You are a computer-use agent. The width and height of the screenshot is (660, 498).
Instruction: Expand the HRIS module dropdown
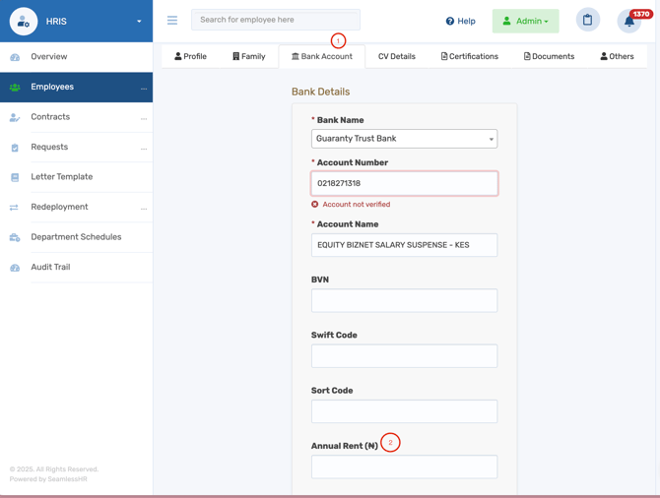[x=139, y=22]
